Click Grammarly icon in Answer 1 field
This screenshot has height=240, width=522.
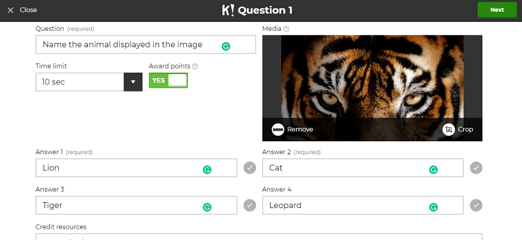[x=207, y=169]
